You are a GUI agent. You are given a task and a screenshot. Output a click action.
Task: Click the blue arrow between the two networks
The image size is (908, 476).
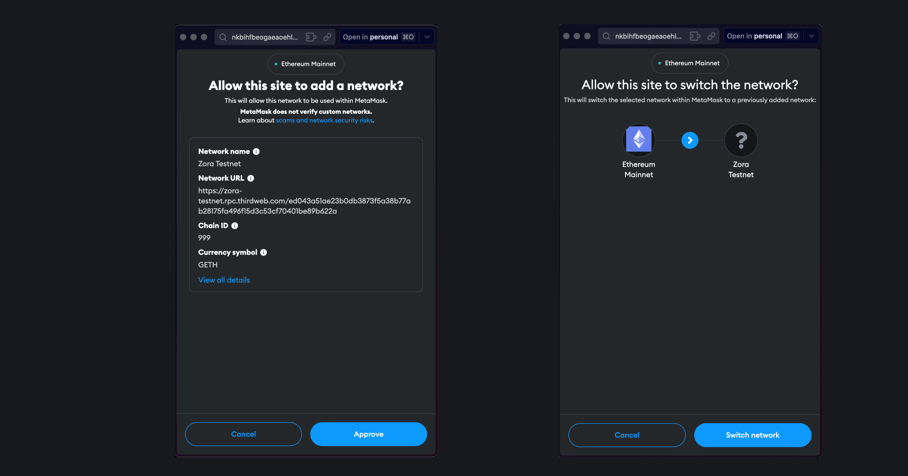click(x=690, y=140)
